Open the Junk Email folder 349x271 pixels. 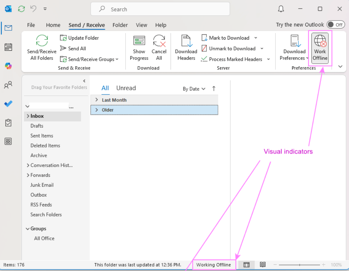tap(42, 185)
